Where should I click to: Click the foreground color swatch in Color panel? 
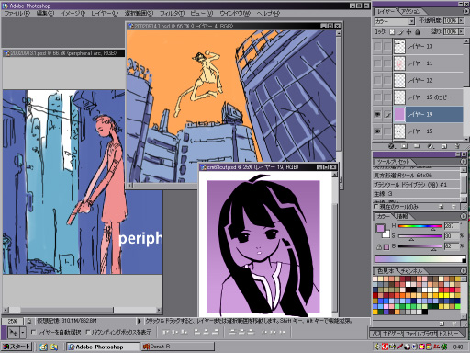coord(380,228)
